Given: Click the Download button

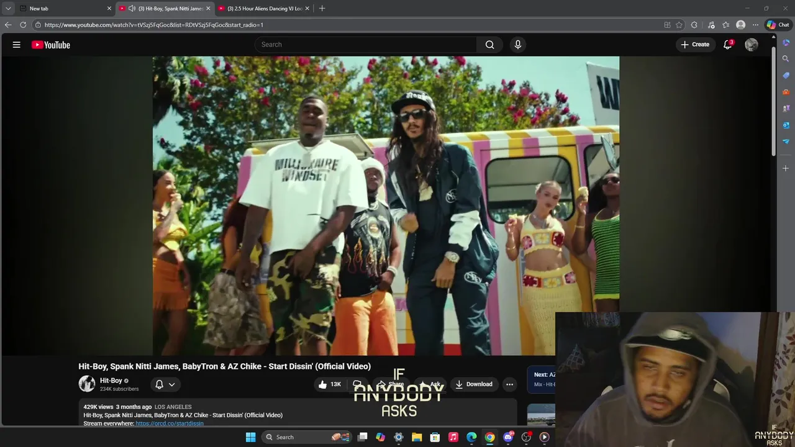Looking at the screenshot, I should coord(474,384).
